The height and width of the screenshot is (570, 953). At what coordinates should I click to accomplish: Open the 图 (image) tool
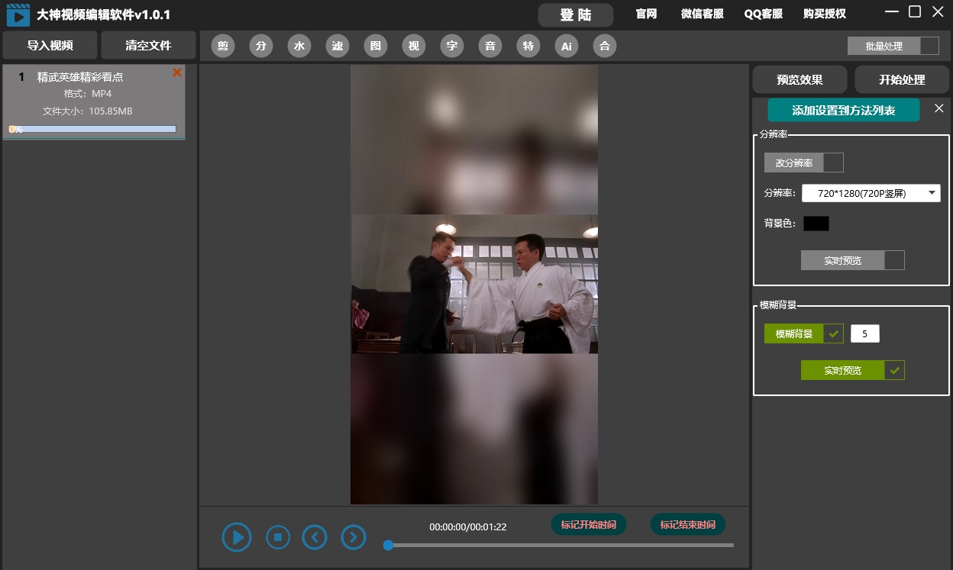[376, 47]
